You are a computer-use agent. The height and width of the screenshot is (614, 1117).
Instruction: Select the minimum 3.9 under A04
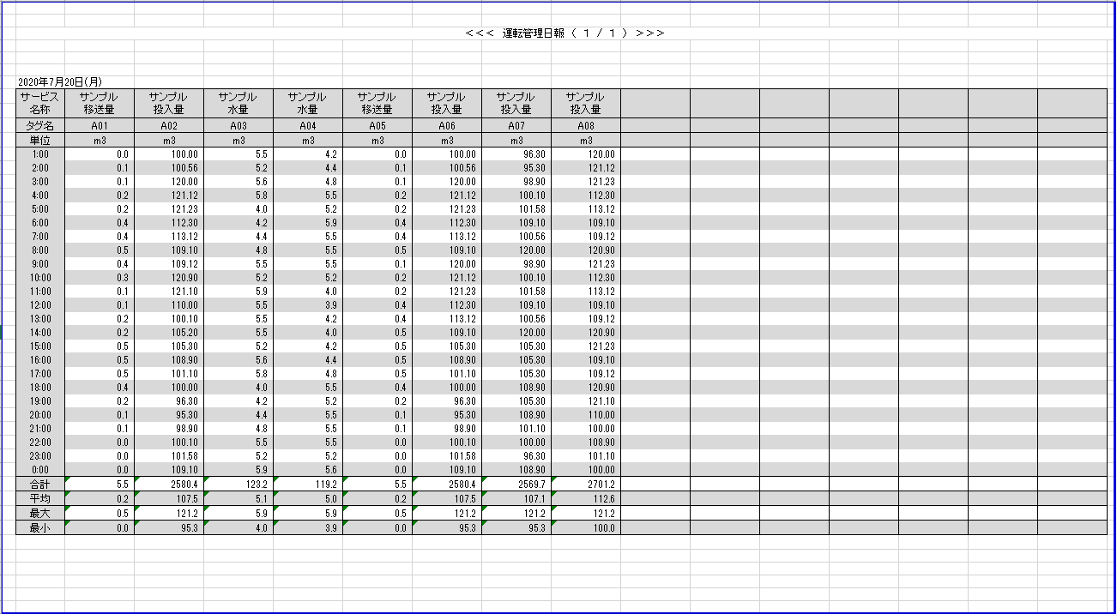308,528
